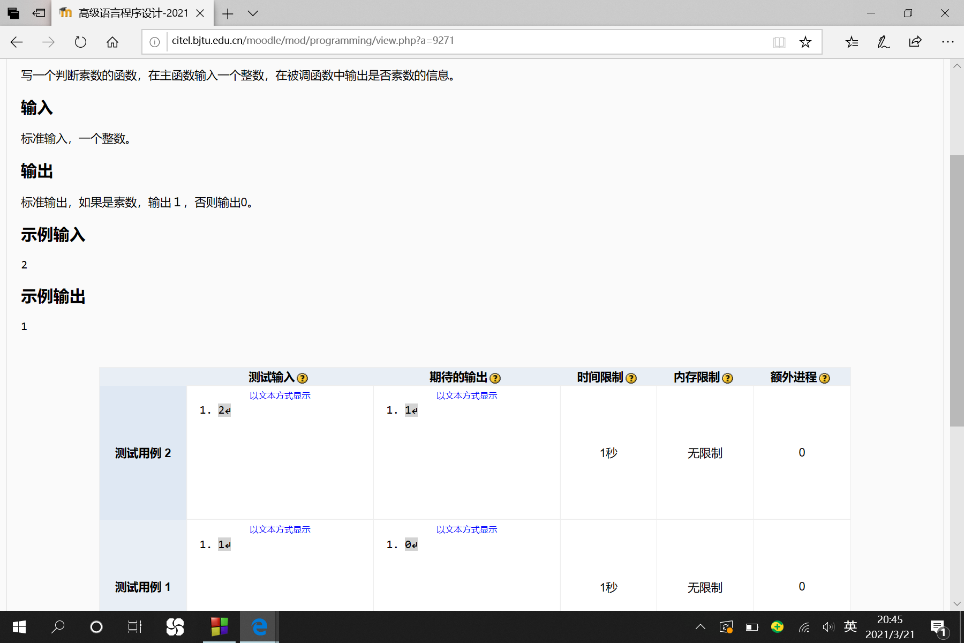Click the page scrollbar thumb
Screen dimensions: 964x643
point(957,290)
